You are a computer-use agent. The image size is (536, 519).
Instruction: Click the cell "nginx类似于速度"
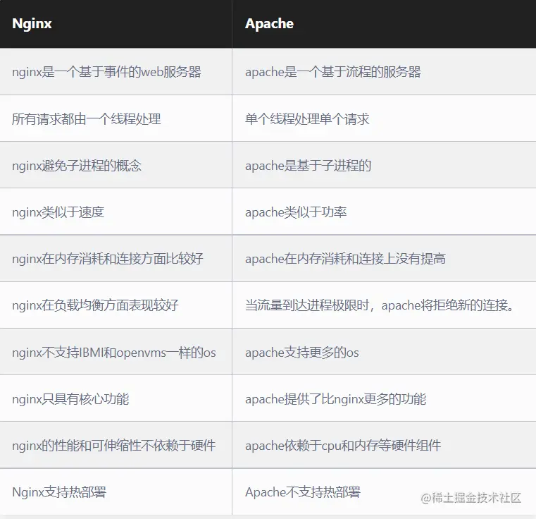click(x=116, y=212)
